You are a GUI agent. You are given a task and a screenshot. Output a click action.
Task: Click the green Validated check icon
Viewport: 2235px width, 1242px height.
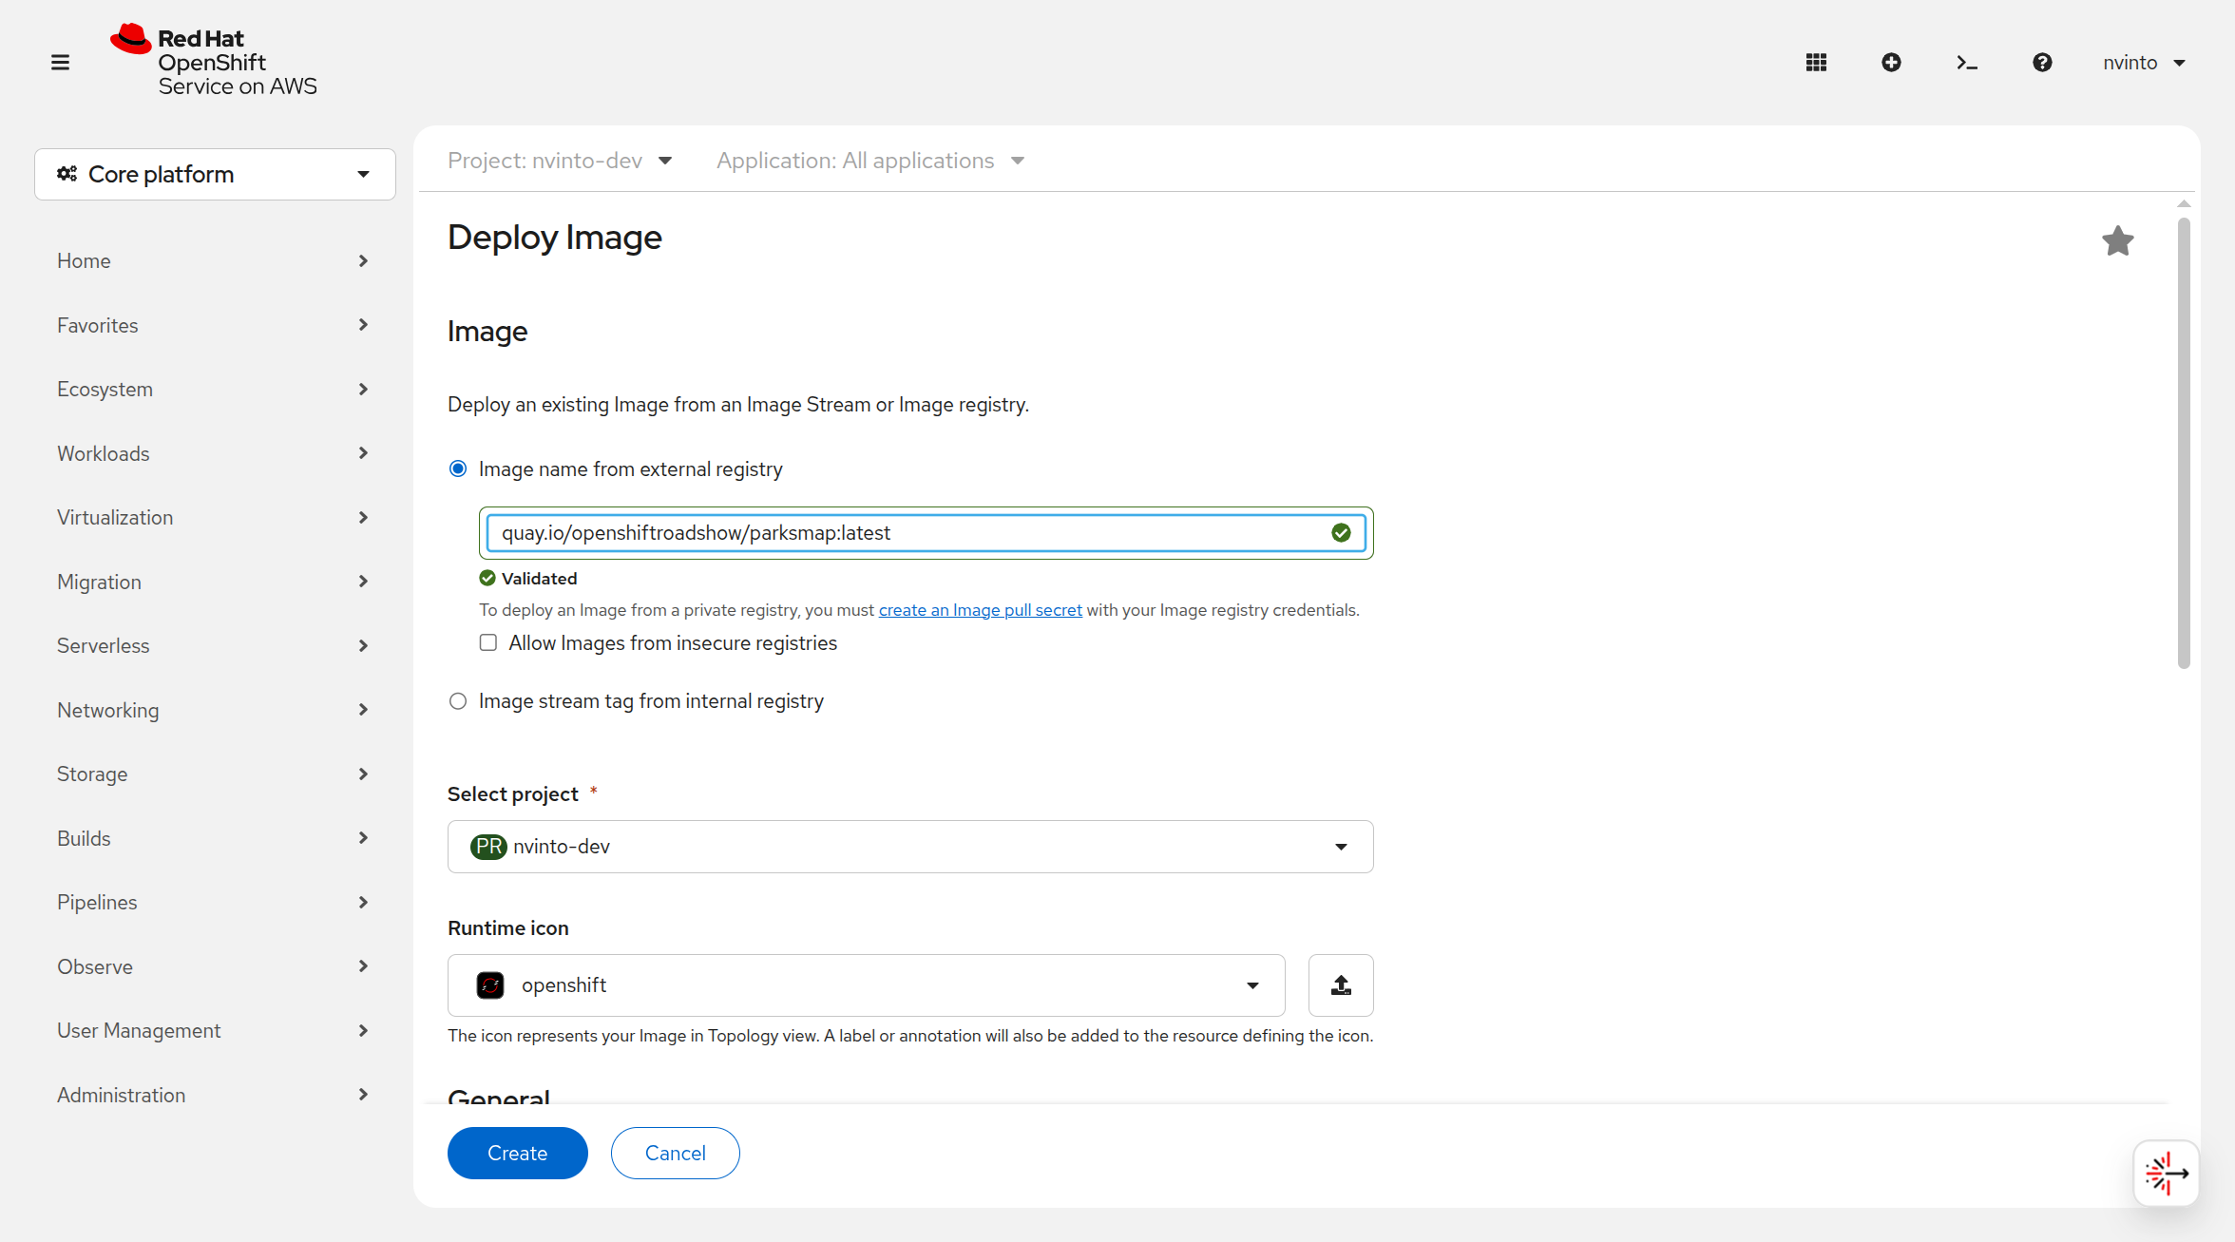[487, 579]
